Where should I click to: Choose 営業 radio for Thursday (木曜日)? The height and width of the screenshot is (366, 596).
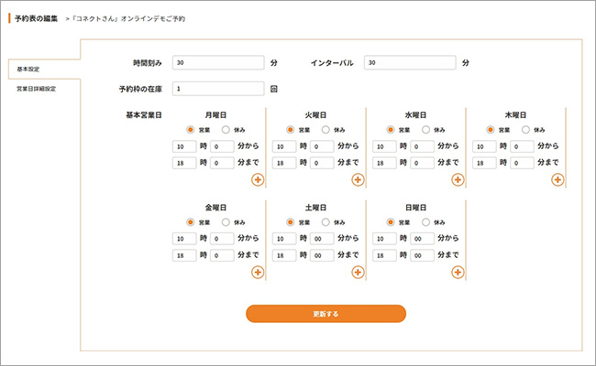pyautogui.click(x=491, y=130)
